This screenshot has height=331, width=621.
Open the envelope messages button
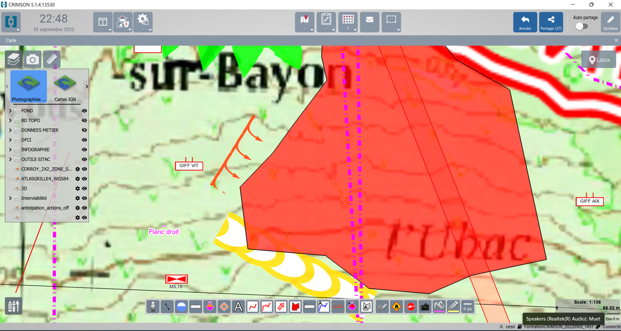tap(370, 22)
